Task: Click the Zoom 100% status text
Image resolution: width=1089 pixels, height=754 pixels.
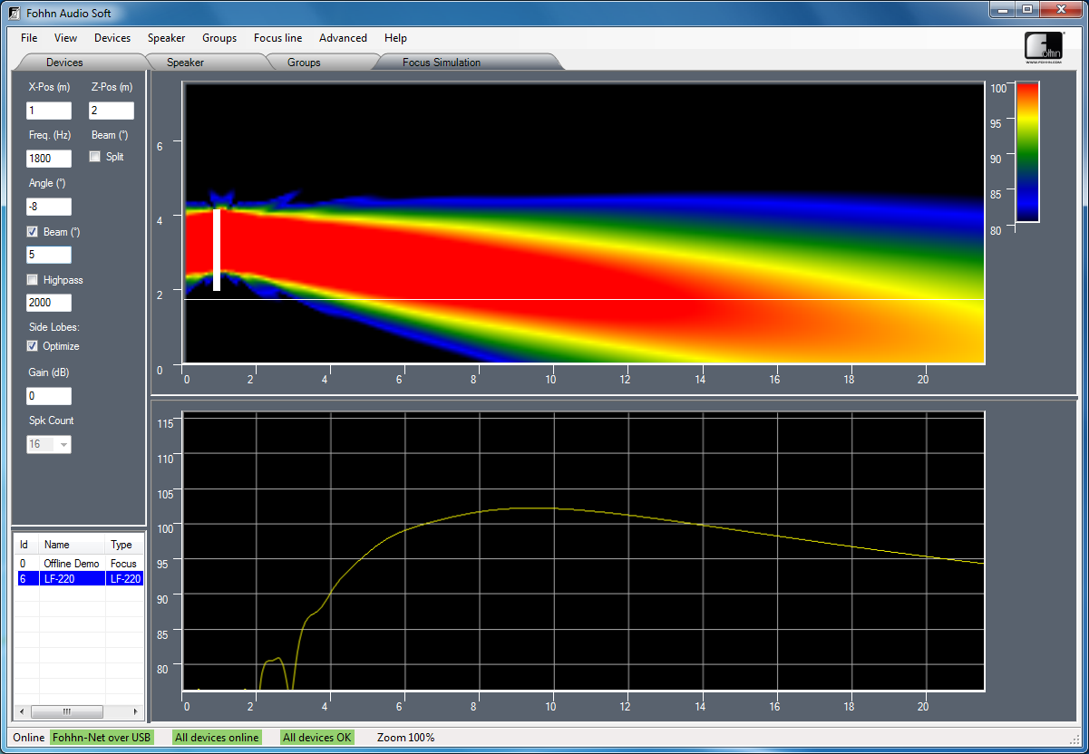Action: click(405, 738)
